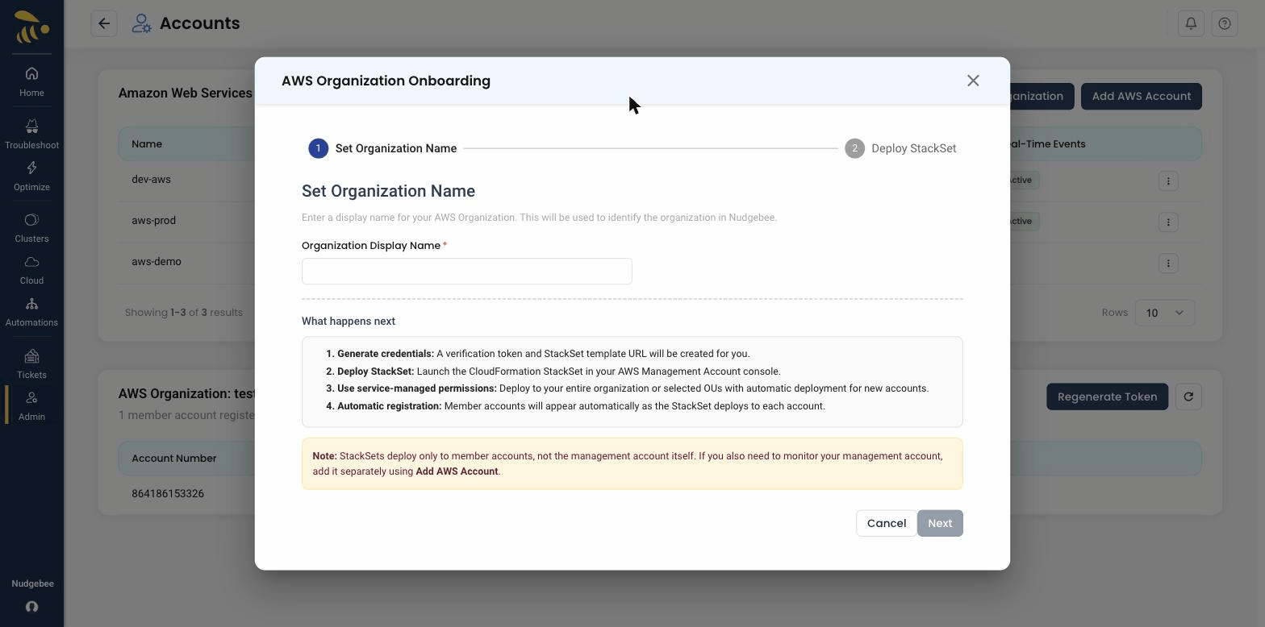Click the 'Set Organization Name' section heading
1265x627 pixels.
point(388,191)
